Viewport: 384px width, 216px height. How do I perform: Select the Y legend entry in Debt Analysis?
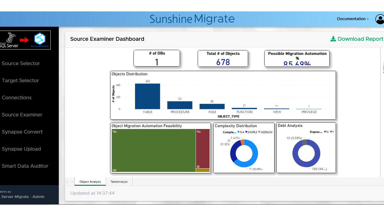click(x=332, y=132)
